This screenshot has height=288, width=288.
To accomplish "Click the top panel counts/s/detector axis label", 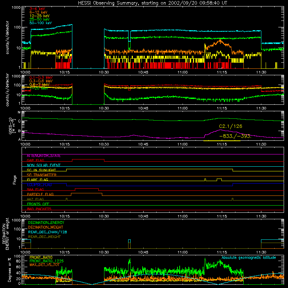I will click(8, 37).
